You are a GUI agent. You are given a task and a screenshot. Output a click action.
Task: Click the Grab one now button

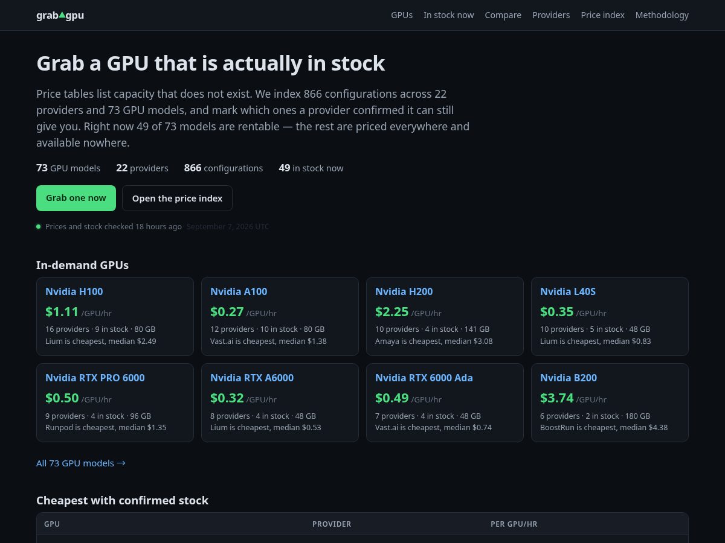[76, 198]
